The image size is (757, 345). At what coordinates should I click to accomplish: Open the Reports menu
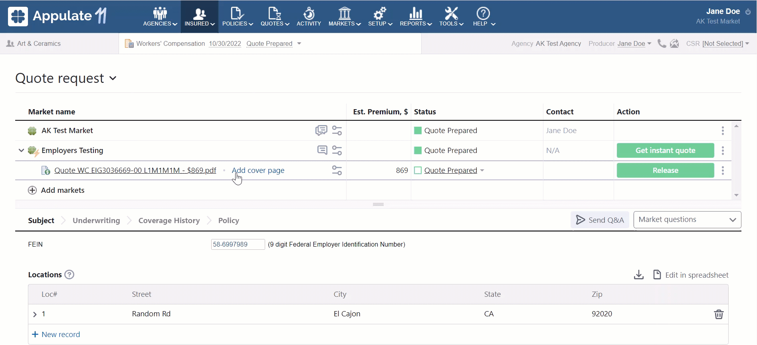pyautogui.click(x=416, y=17)
